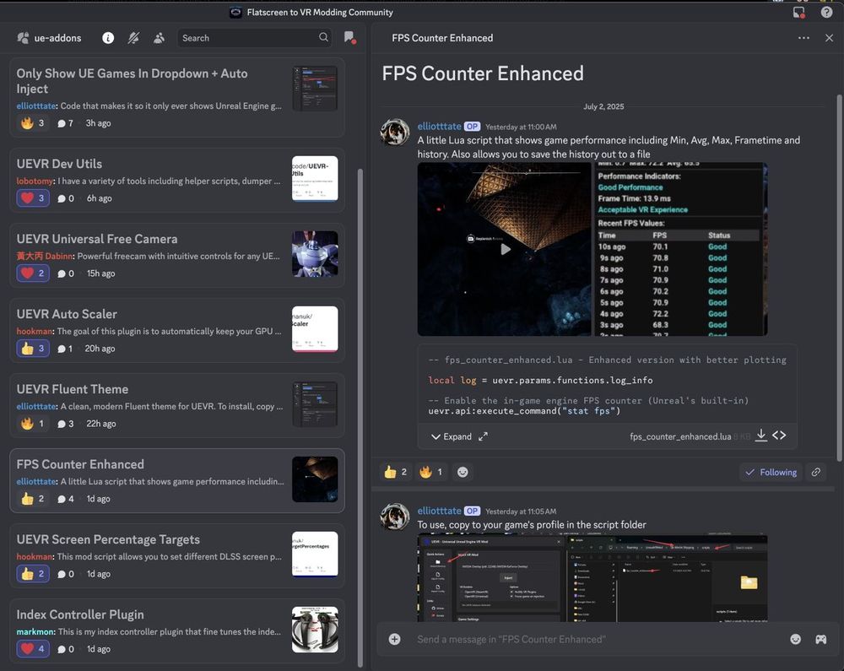Click the post list scrollbar
The width and height of the screenshot is (844, 671).
[360, 418]
